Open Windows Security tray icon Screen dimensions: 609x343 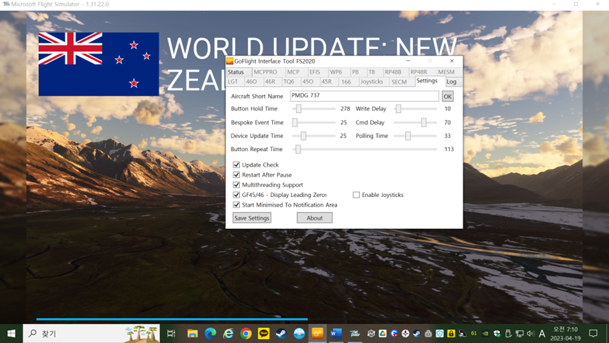(497, 333)
